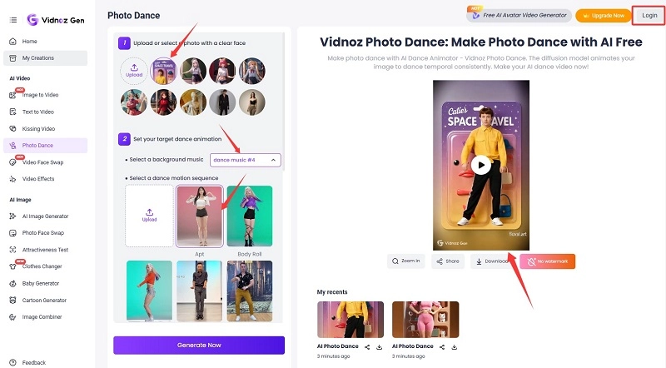Click the dance motion Upload box
Image resolution: width=666 pixels, height=368 pixels.
coord(149,216)
